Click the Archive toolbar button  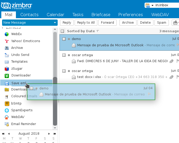click(x=128, y=23)
